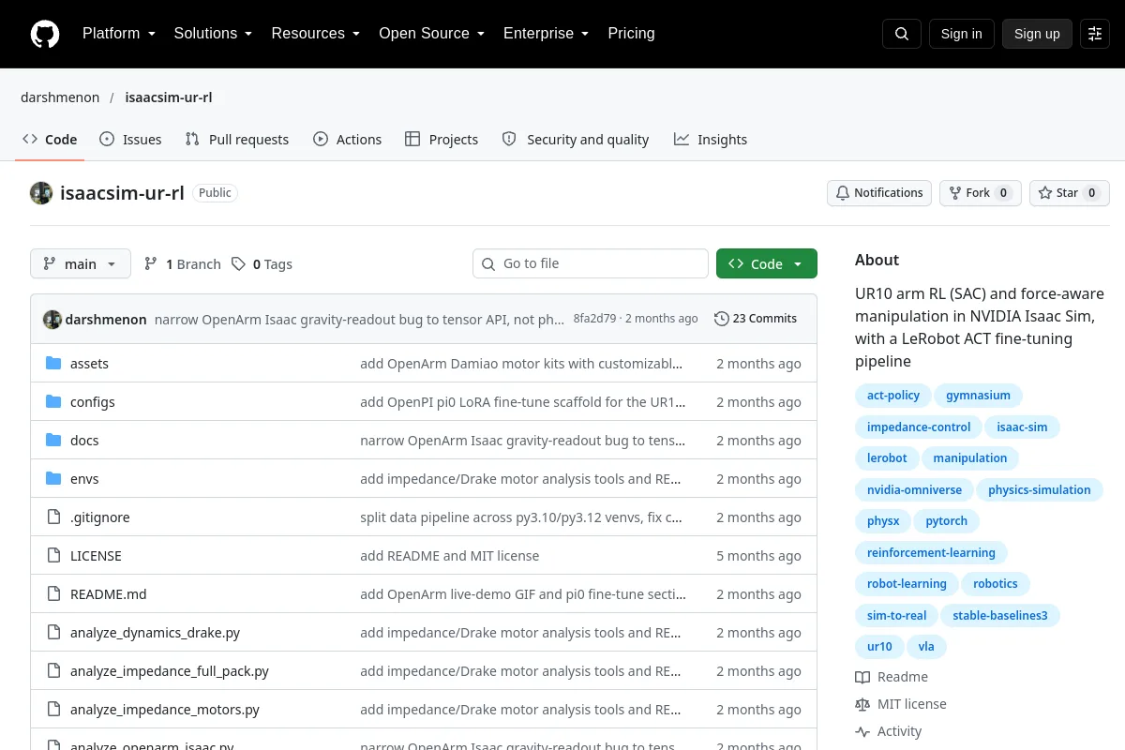The height and width of the screenshot is (750, 1125).
Task: Click the README.md file icon
Action: (x=53, y=594)
